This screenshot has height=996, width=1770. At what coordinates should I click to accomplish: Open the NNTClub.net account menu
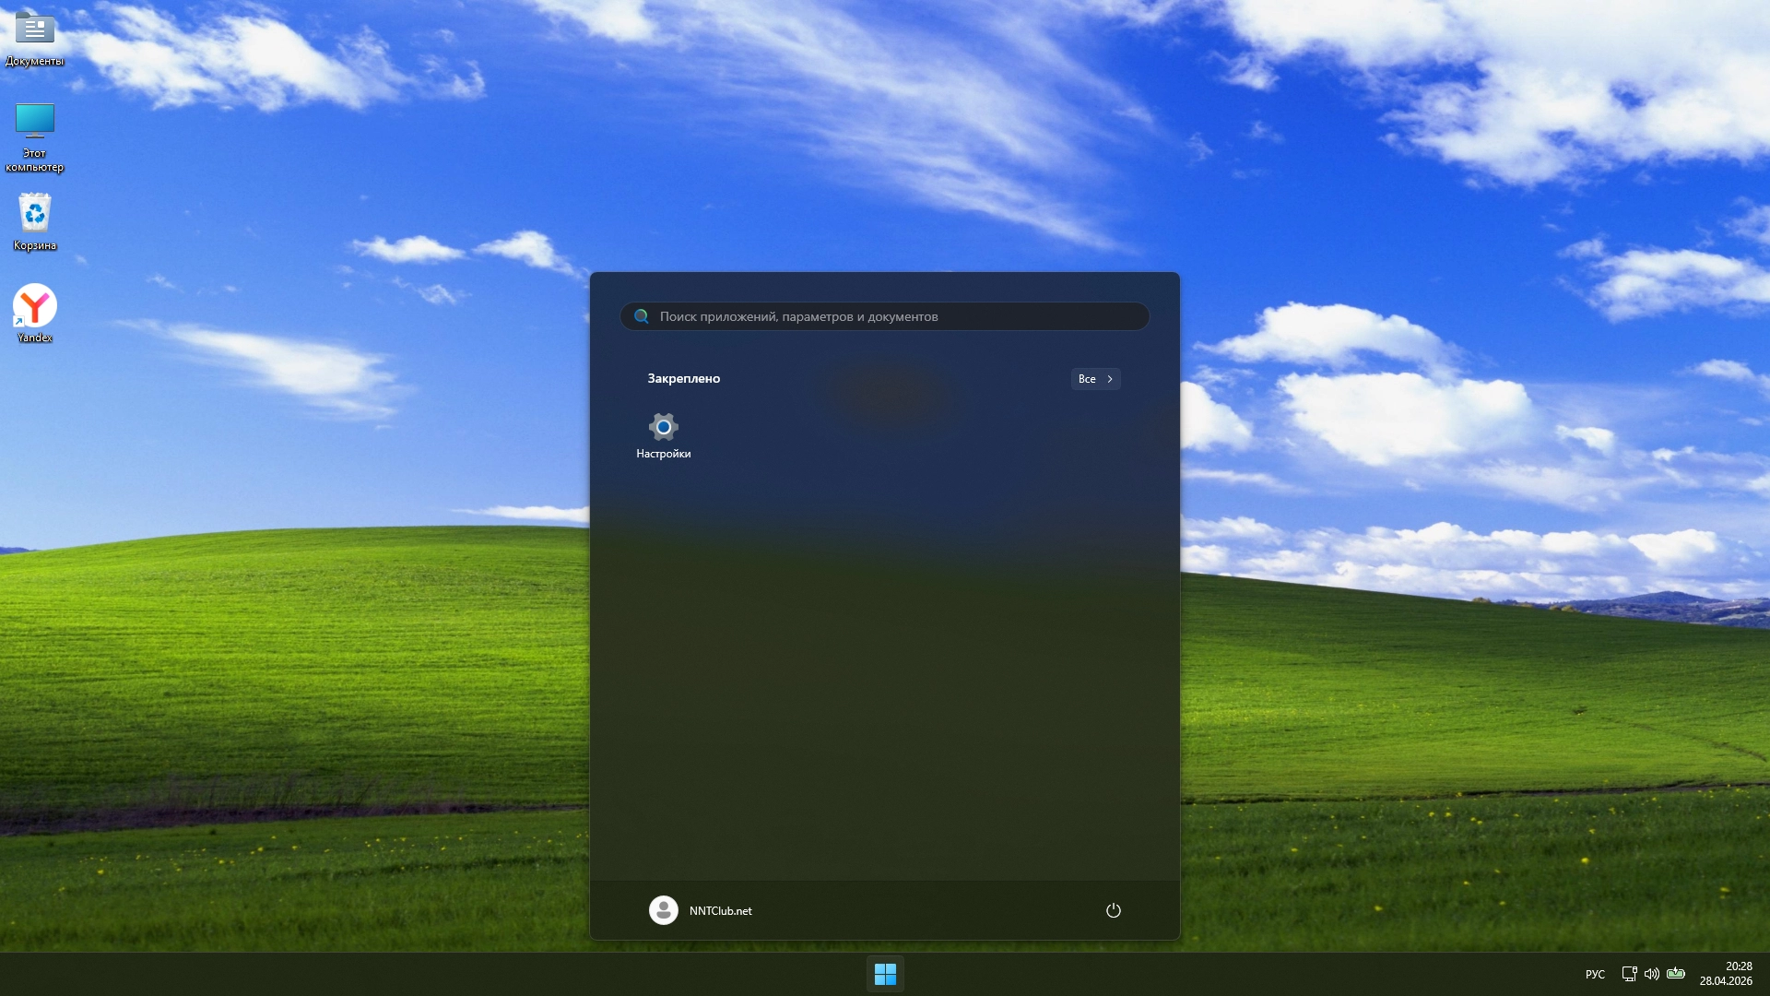pyautogui.click(x=720, y=910)
